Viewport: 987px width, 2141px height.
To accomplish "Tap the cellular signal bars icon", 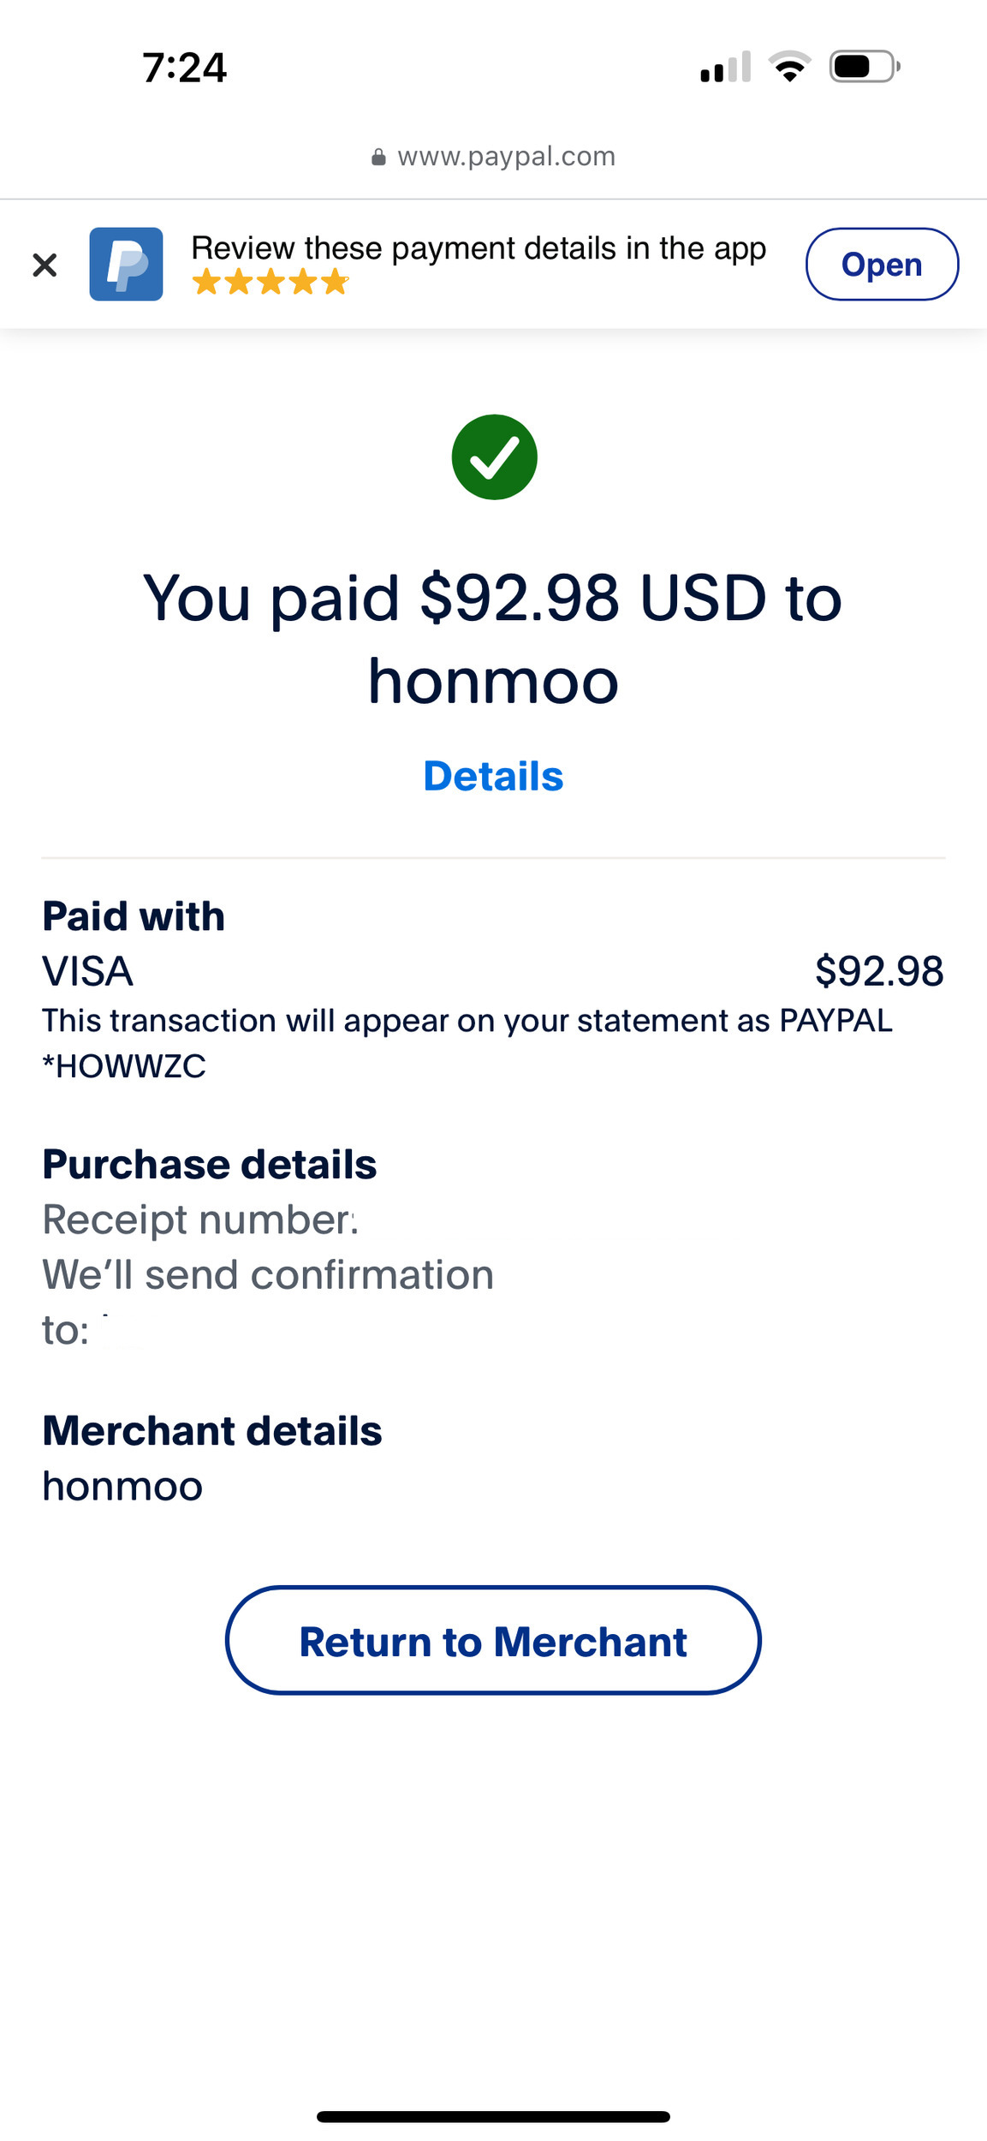I will pos(725,67).
